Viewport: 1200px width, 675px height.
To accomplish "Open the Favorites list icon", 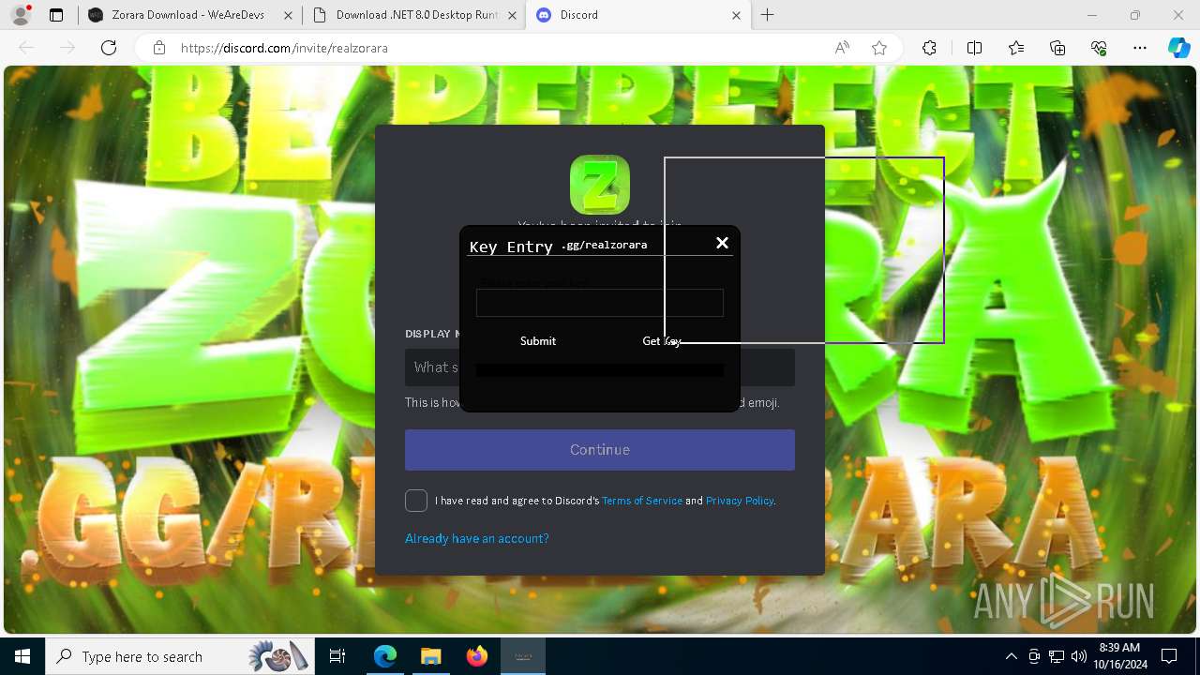I will click(x=1016, y=48).
